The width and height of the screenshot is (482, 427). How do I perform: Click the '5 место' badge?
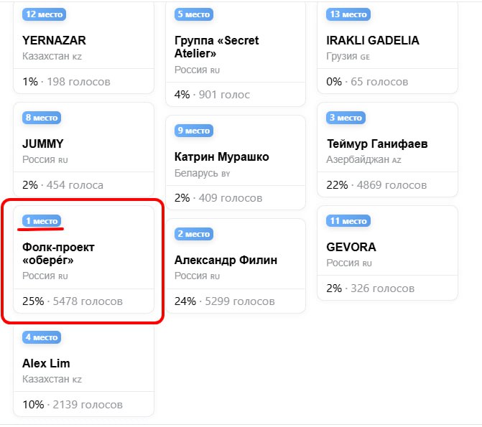(194, 14)
